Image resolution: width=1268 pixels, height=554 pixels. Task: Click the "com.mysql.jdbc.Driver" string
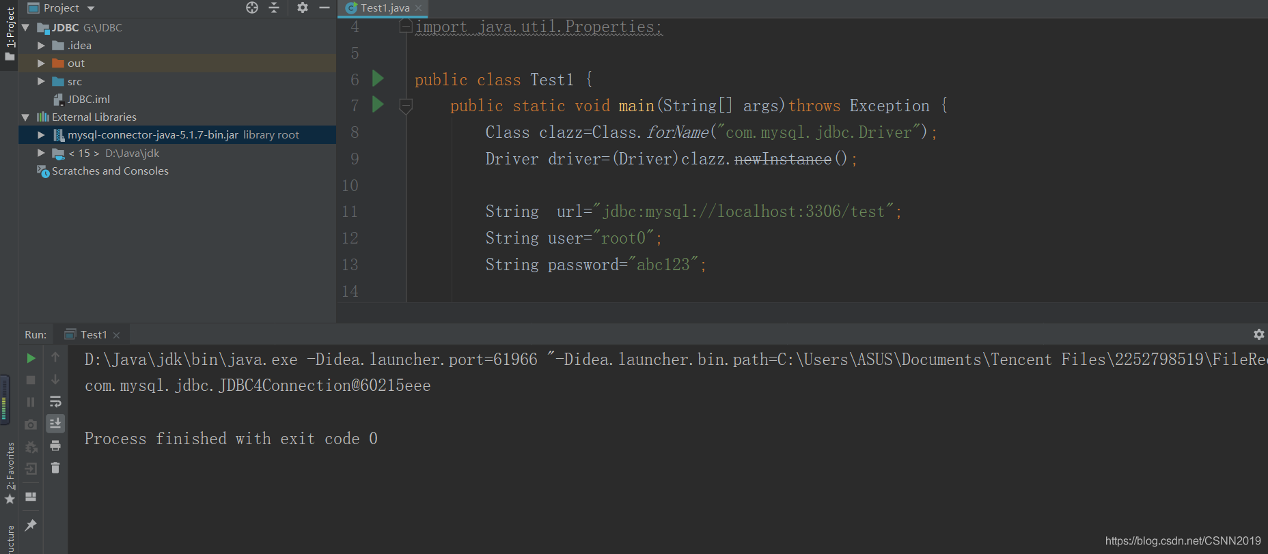point(818,132)
